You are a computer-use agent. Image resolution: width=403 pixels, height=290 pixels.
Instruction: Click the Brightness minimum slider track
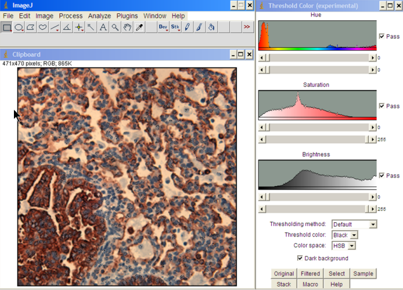point(316,197)
